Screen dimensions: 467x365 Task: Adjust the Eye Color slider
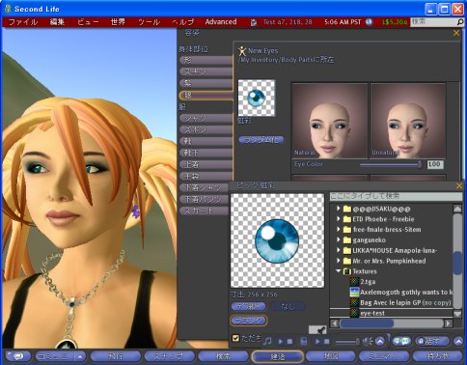(391, 164)
